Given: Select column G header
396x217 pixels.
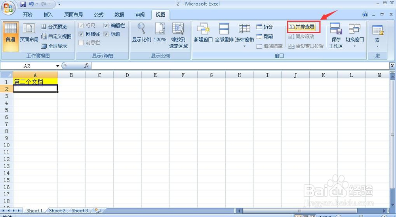Looking at the screenshot, I should (x=211, y=75).
